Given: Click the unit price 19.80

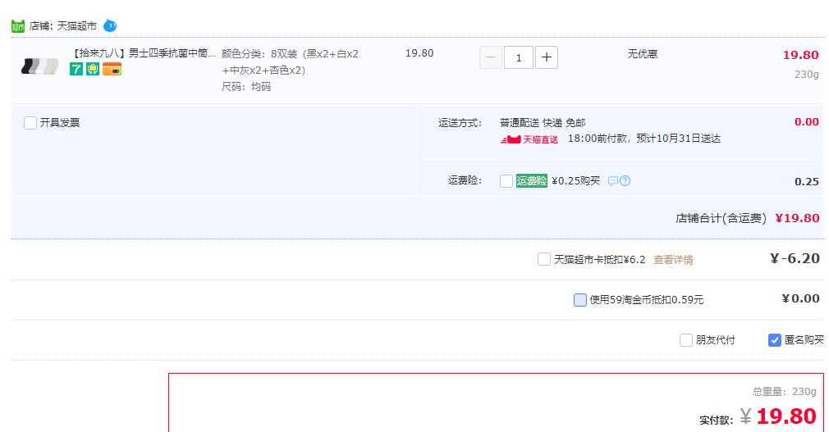Looking at the screenshot, I should pos(419,53).
